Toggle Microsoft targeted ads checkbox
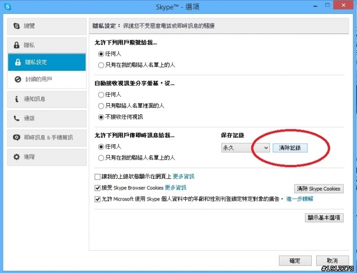This screenshot has width=357, height=273. point(98,199)
